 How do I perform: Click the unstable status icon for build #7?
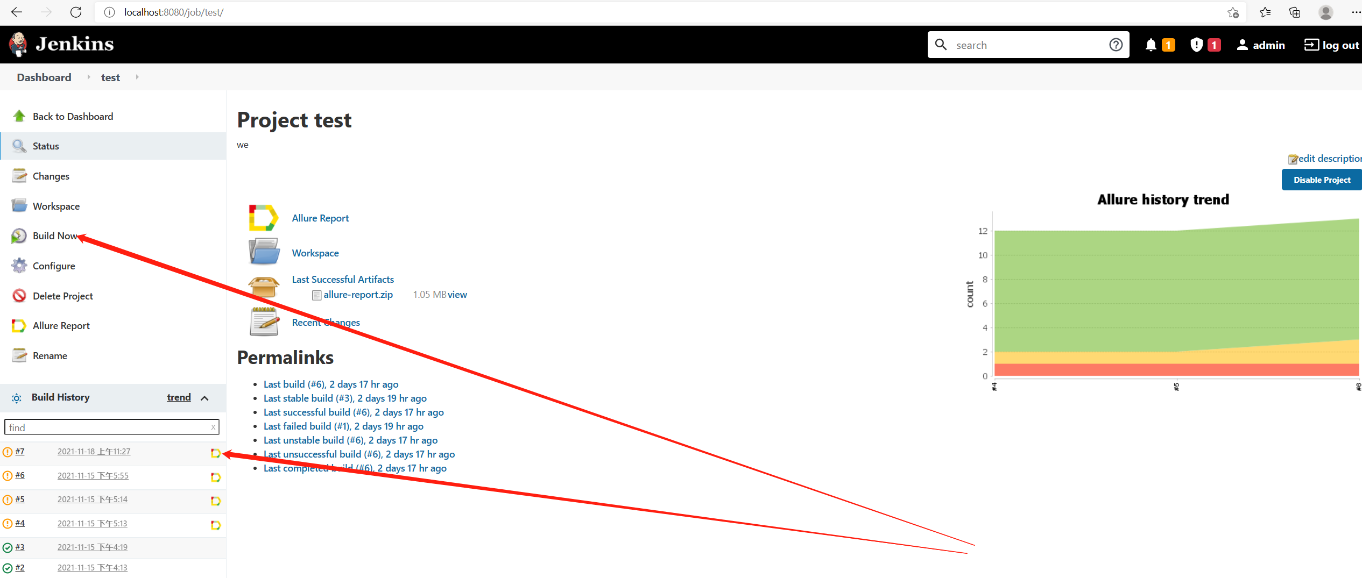[x=8, y=452]
